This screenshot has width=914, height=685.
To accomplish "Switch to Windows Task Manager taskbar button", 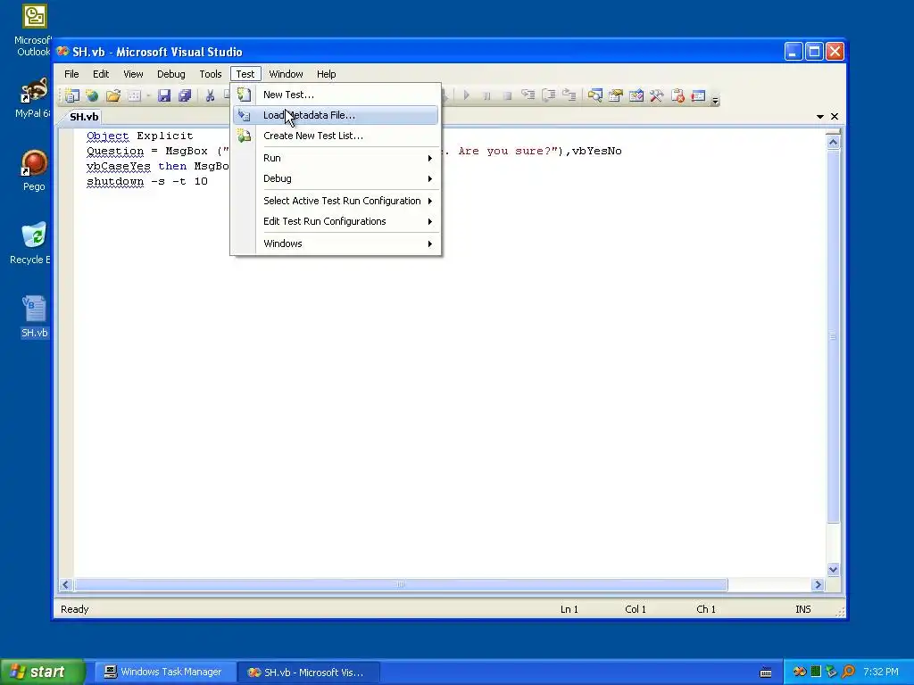I will pos(165,672).
